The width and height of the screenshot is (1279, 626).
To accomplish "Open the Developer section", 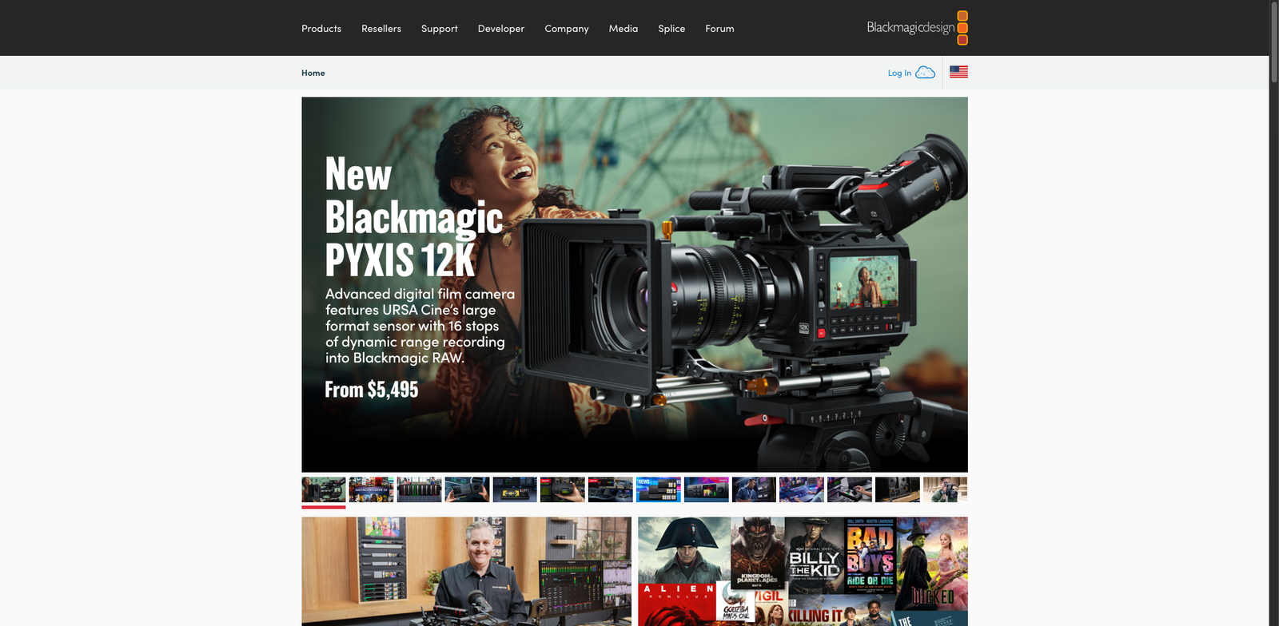I will (x=501, y=29).
